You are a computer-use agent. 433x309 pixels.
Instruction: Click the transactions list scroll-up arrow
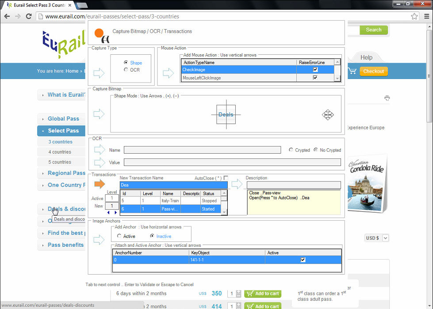pos(224,192)
